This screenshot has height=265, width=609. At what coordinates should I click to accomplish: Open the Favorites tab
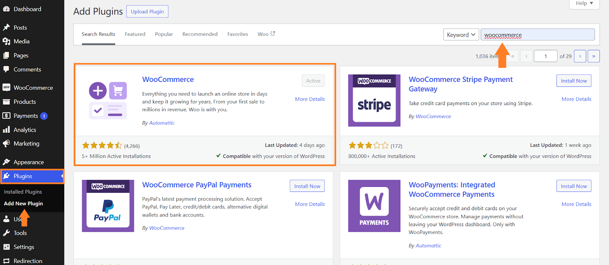(x=238, y=34)
